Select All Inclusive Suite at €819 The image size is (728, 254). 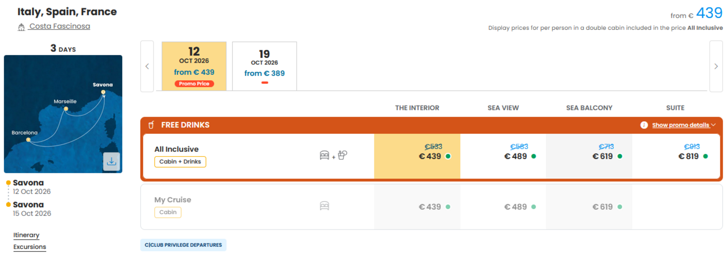click(x=676, y=156)
